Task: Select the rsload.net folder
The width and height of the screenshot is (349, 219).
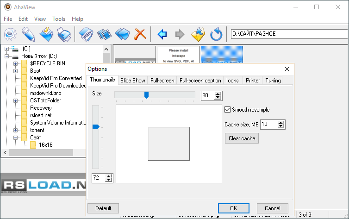Action: (41, 115)
